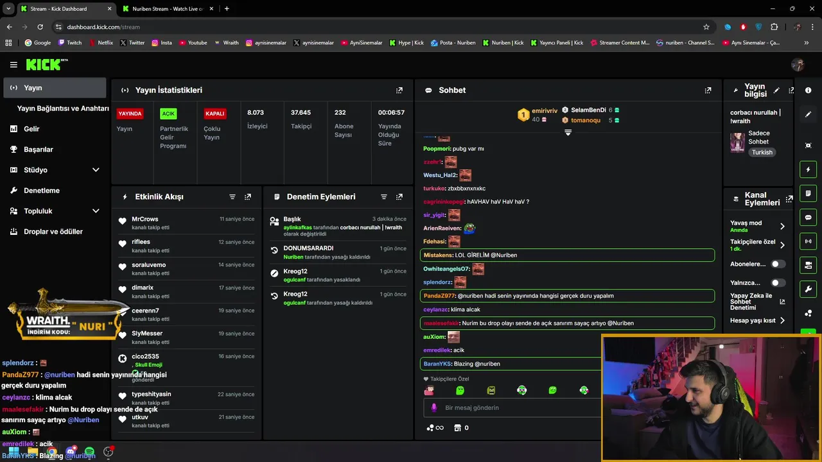The height and width of the screenshot is (462, 822).
Task: Click the profile avatar at top right
Action: click(x=798, y=65)
